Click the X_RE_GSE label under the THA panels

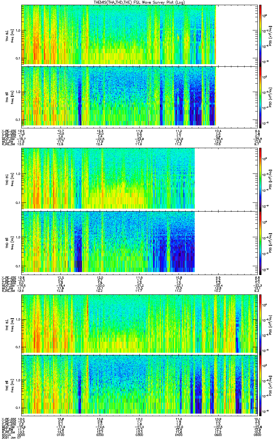(9, 131)
